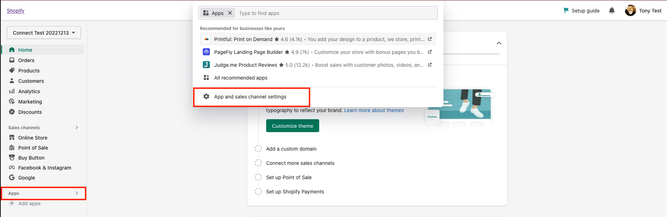Click the Analytics bar chart icon
The height and width of the screenshot is (217, 667).
coord(12,91)
